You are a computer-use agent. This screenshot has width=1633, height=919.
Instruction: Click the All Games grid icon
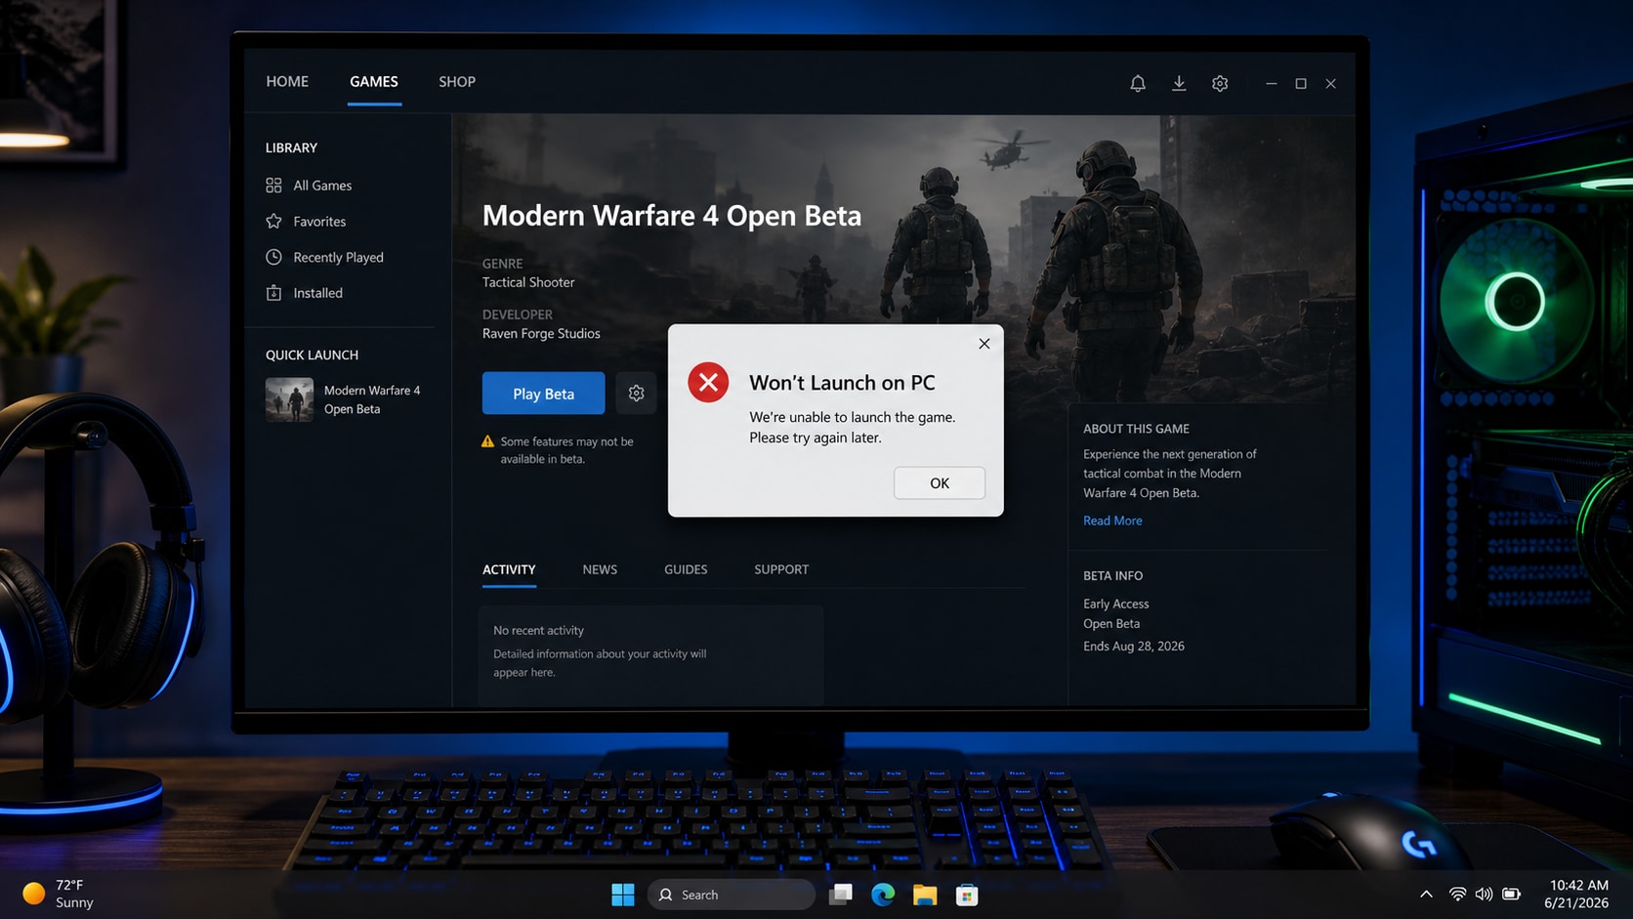click(x=273, y=186)
